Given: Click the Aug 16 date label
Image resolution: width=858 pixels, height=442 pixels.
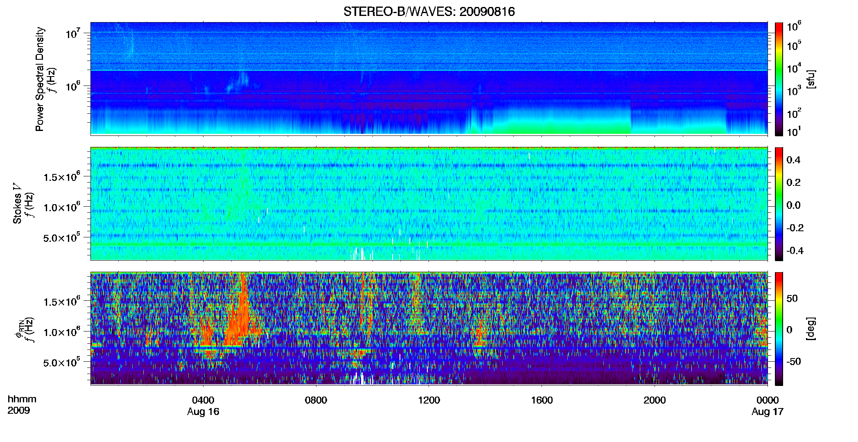Looking at the screenshot, I should (203, 412).
